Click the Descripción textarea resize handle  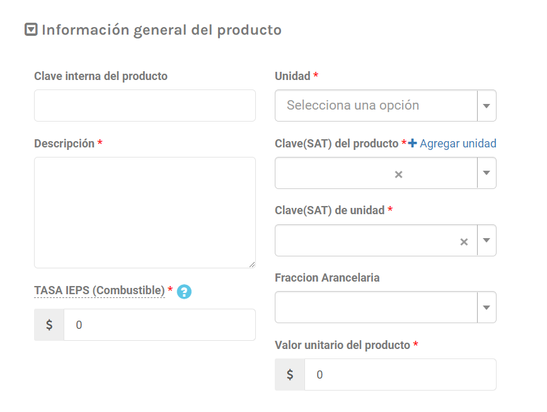click(x=252, y=265)
